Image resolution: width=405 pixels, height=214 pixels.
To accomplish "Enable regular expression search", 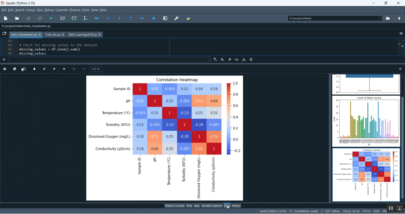I will point(229,60).
